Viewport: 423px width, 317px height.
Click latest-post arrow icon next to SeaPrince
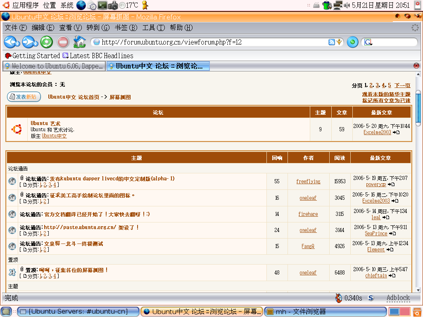392,234
